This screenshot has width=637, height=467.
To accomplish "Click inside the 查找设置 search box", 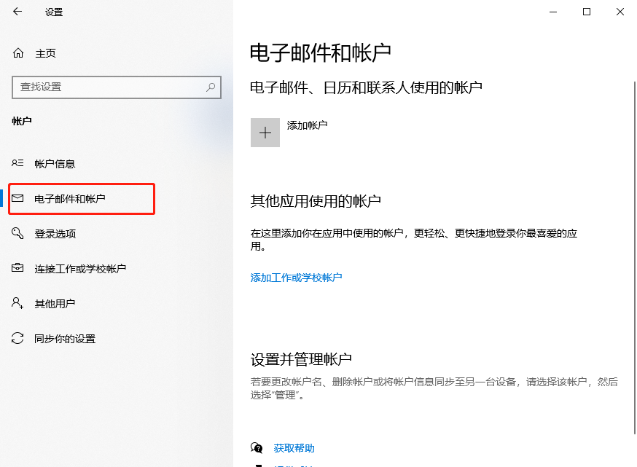I will pyautogui.click(x=109, y=87).
